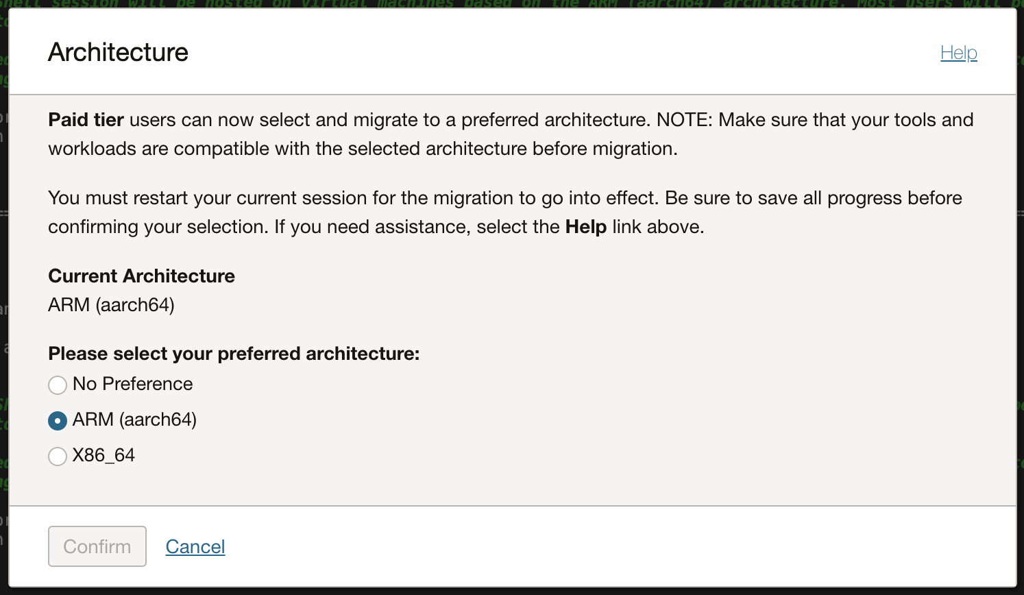Click the terminal text visible behind the dialog

[512, 5]
